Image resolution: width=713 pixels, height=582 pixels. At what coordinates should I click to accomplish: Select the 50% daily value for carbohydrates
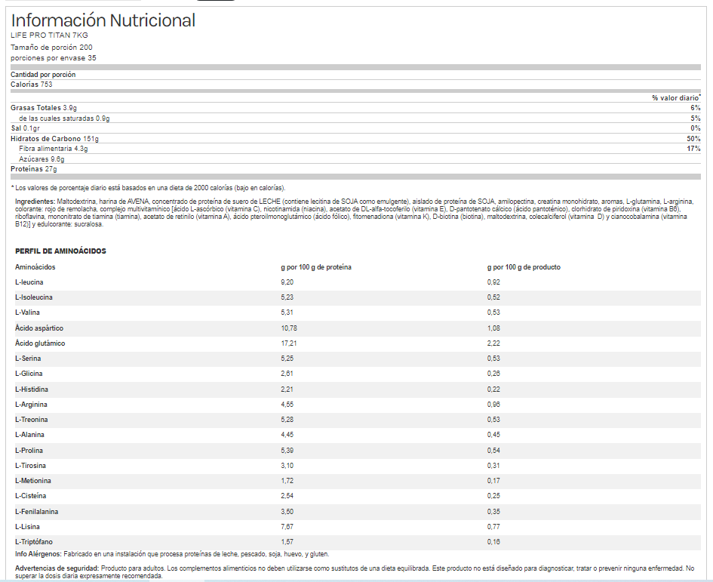click(693, 139)
